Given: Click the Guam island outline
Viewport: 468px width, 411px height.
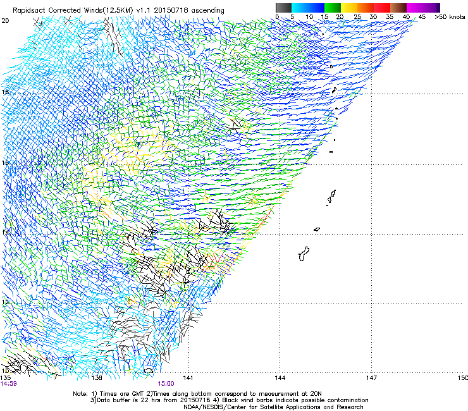Looking at the screenshot, I should [x=304, y=254].
